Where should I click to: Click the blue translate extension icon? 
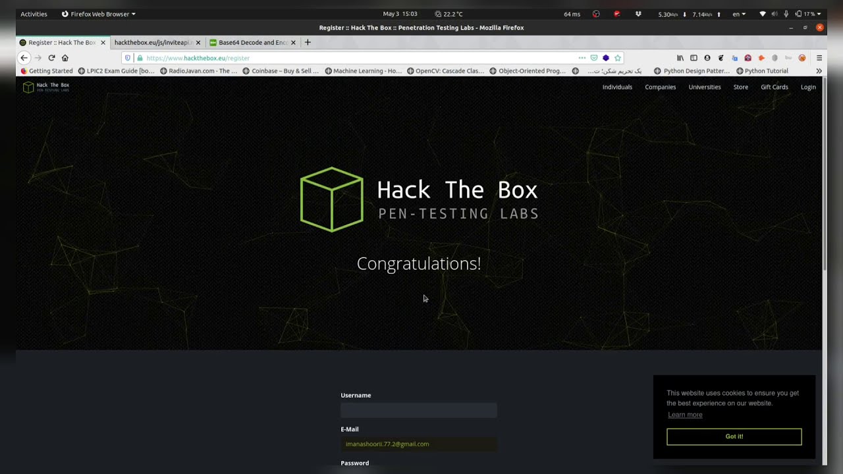tap(734, 58)
